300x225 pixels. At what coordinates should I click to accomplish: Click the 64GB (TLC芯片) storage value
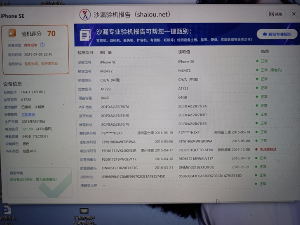pyautogui.click(x=35, y=136)
